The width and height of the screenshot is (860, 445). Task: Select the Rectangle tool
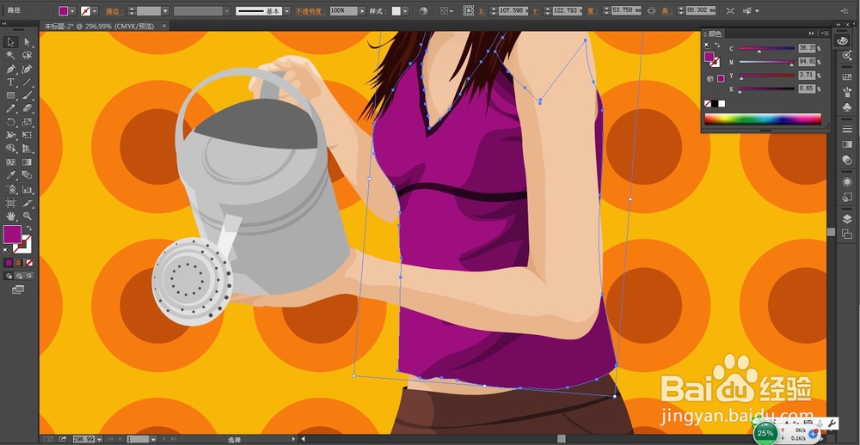point(10,95)
